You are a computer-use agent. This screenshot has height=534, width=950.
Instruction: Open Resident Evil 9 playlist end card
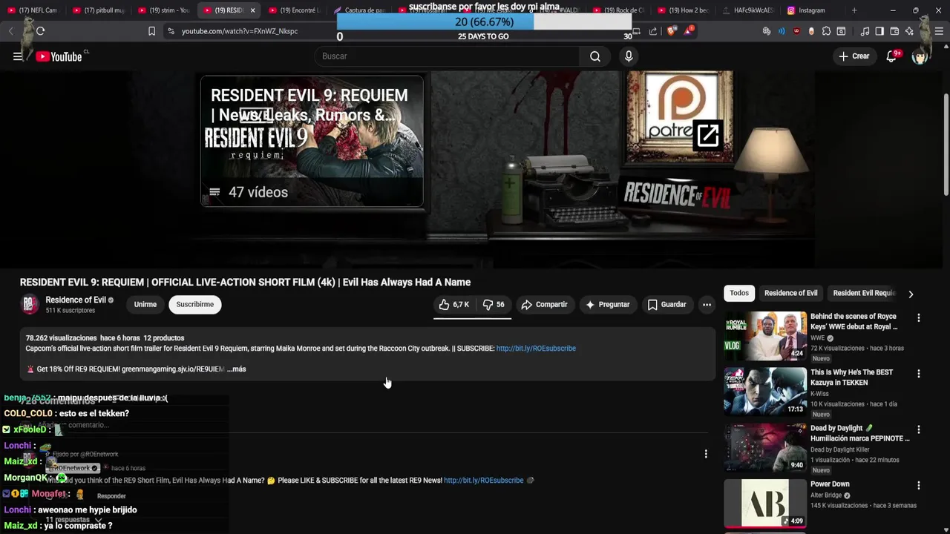click(x=312, y=141)
